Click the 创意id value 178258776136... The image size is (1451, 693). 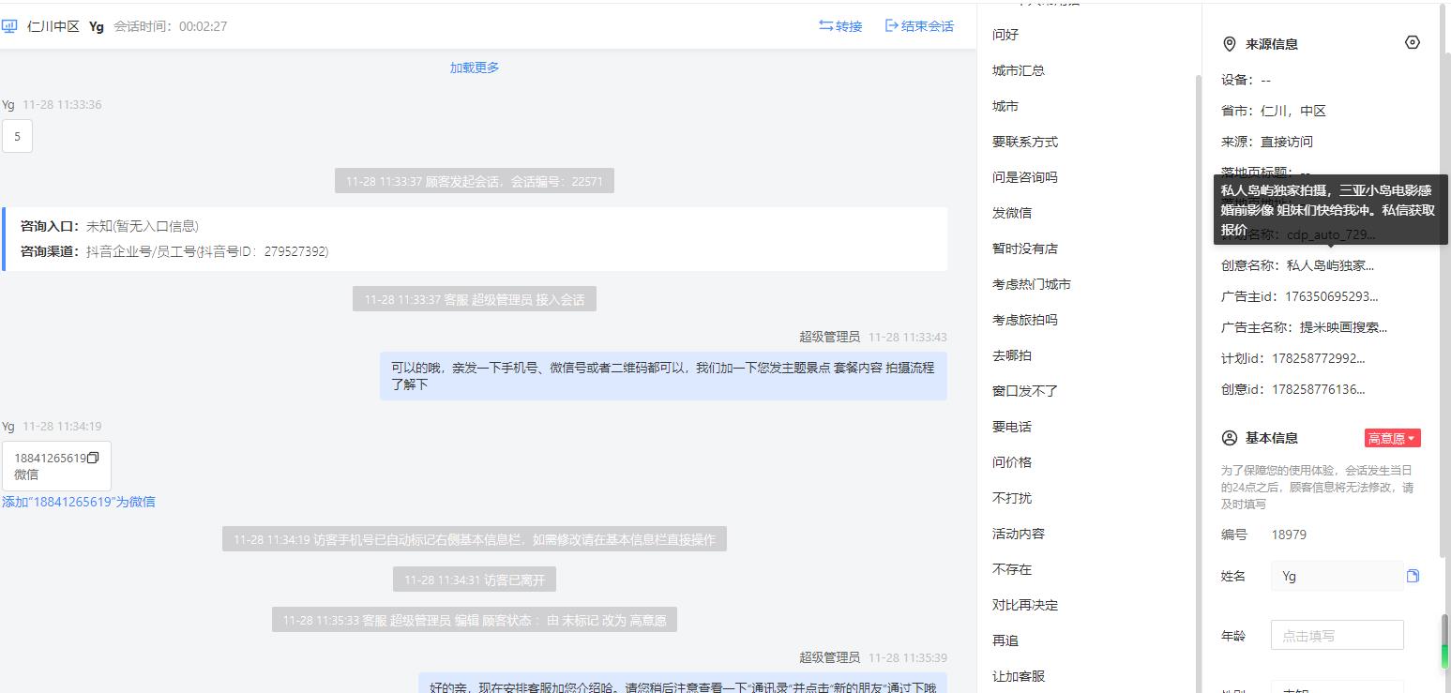point(1319,389)
